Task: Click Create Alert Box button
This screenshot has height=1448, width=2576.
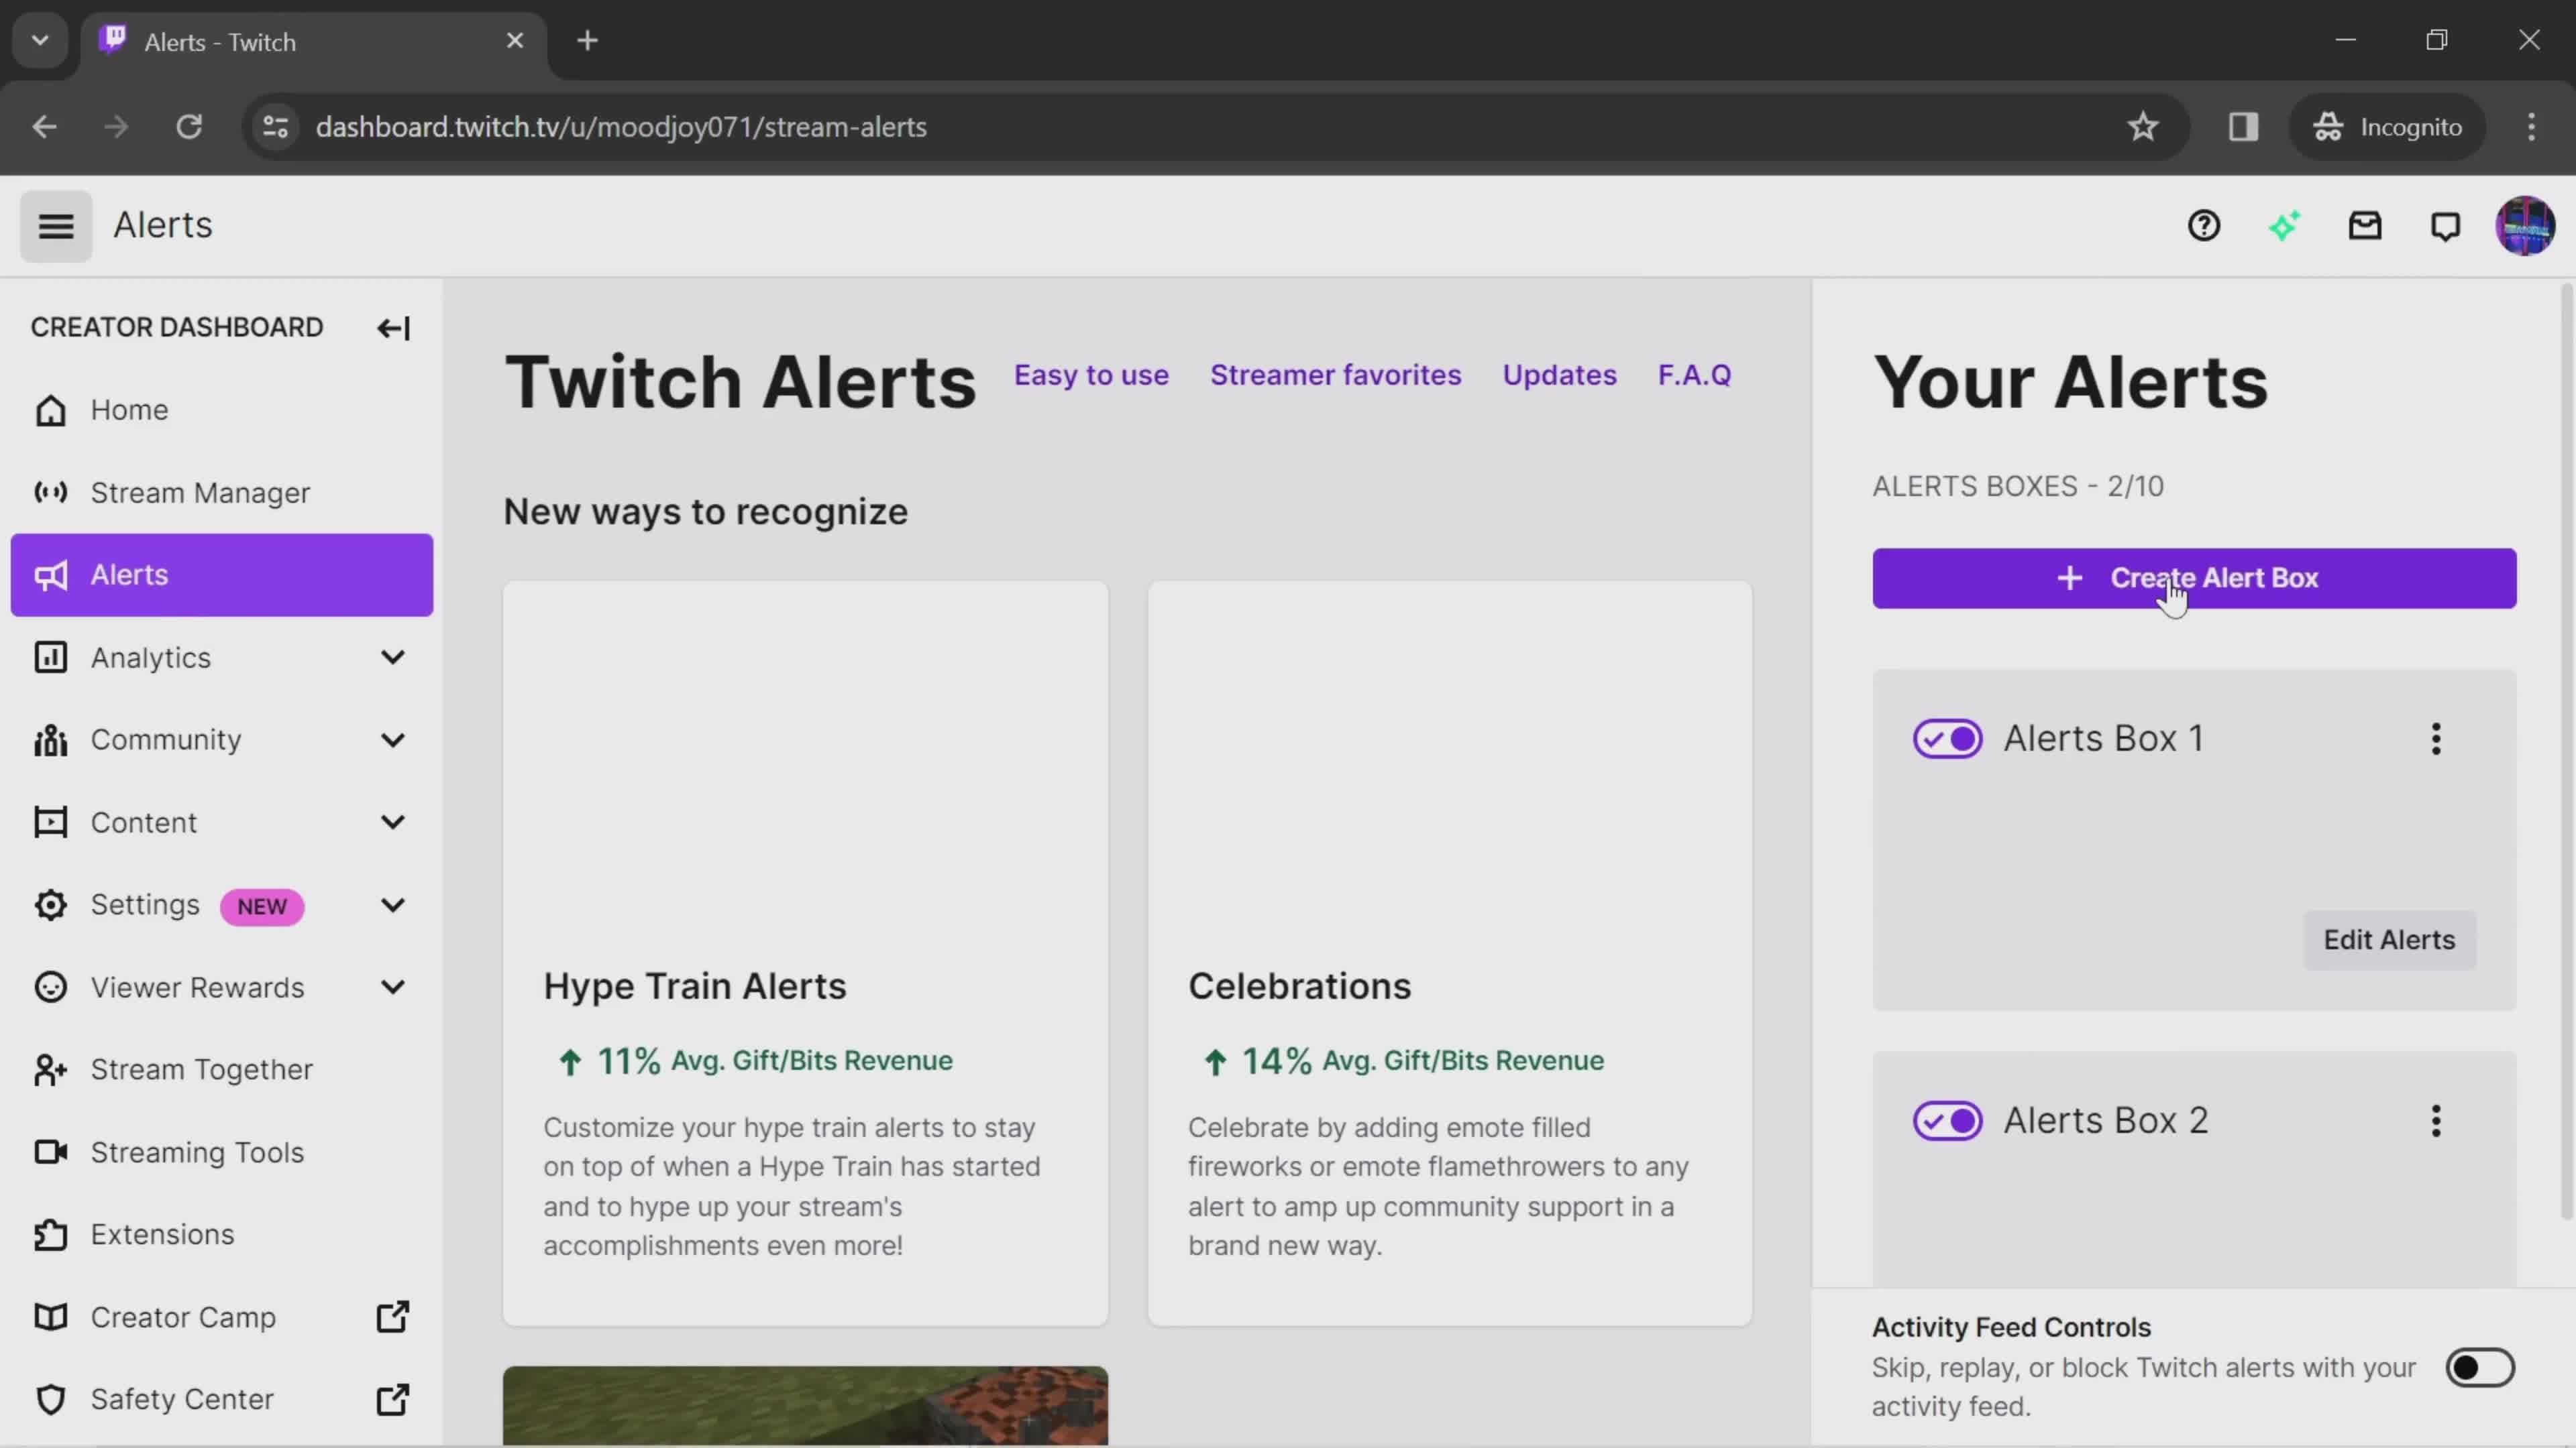Action: (2194, 578)
